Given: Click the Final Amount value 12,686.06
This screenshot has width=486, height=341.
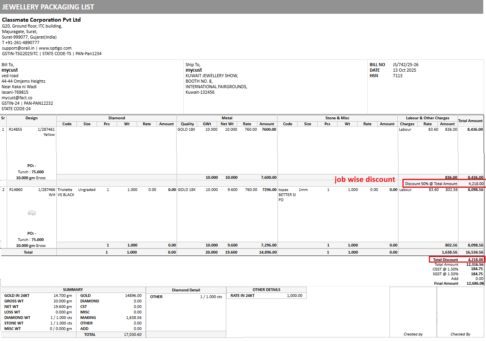Looking at the screenshot, I should [475, 284].
